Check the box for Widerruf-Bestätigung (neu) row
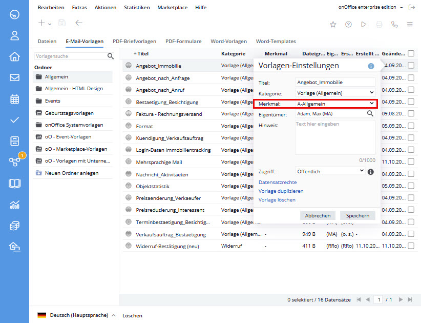This screenshot has height=323, width=421. pyautogui.click(x=411, y=246)
